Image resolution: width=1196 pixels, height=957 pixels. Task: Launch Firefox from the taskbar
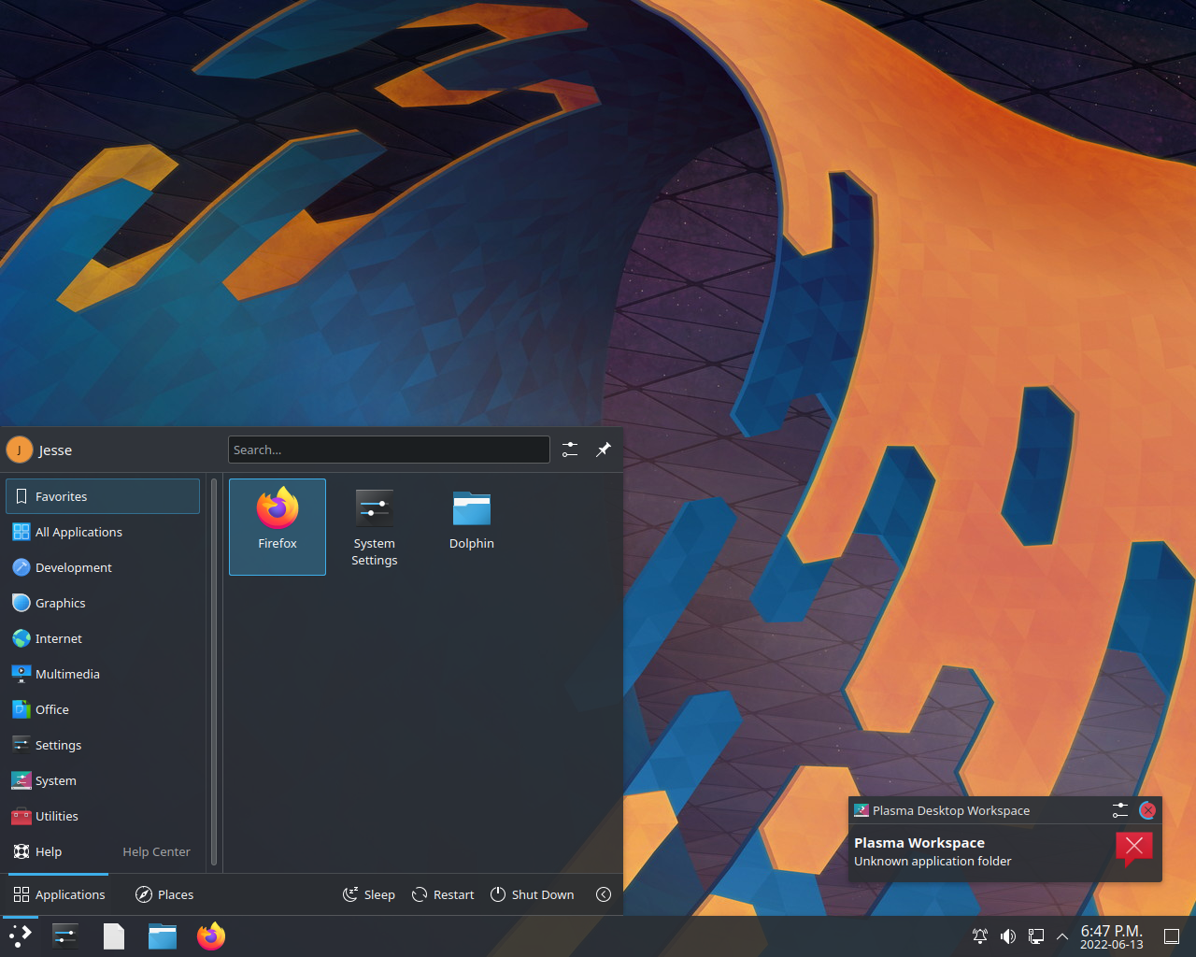(x=211, y=936)
